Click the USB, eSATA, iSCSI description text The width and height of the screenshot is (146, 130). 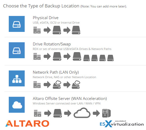(x=56, y=23)
